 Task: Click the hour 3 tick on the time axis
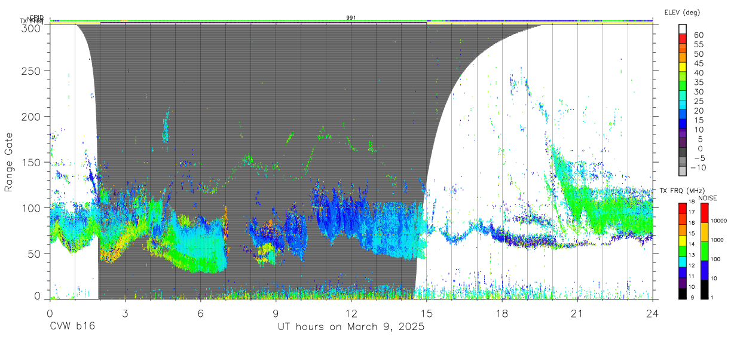[x=125, y=313]
